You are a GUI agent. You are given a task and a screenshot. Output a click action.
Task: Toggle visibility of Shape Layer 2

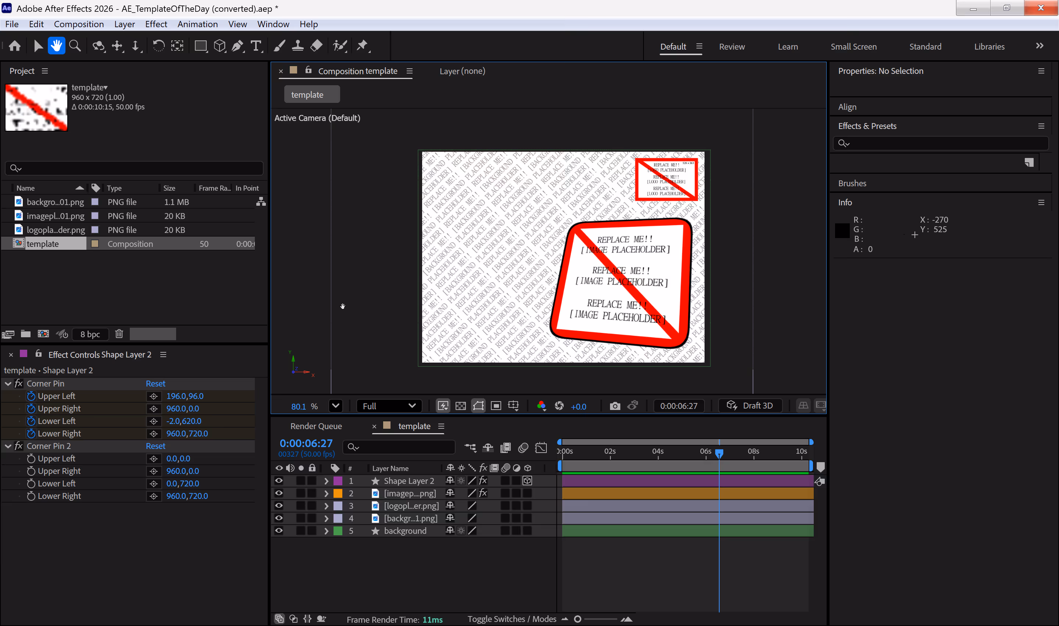pos(279,481)
